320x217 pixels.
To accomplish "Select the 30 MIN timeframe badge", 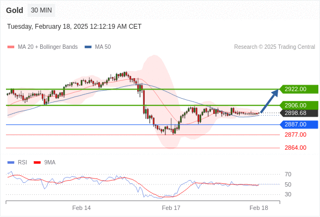I will click(41, 10).
